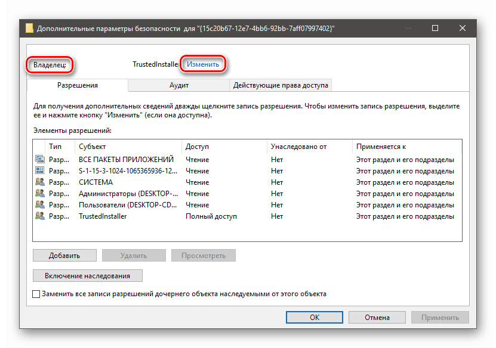Click the users icon beside TrustedInstaller row
Image resolution: width=496 pixels, height=348 pixels.
[40, 216]
